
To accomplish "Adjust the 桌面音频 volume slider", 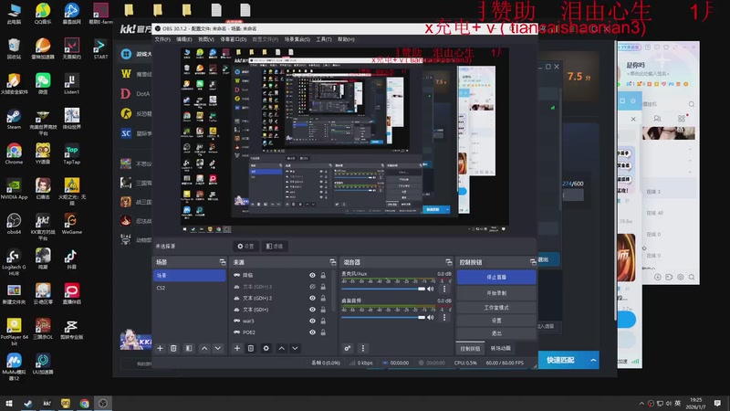I will pos(383,317).
